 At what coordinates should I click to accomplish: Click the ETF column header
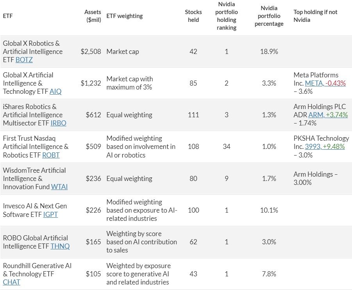tap(7, 16)
